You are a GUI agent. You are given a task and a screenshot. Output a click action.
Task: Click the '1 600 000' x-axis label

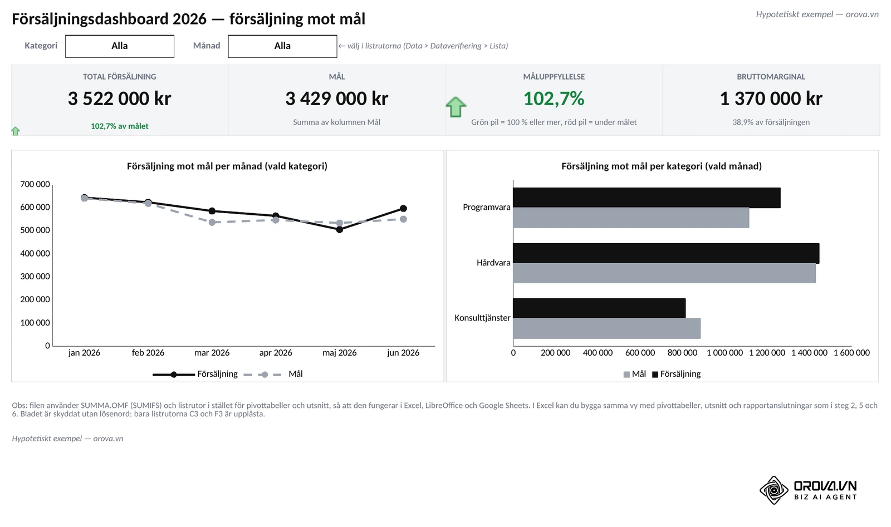[851, 353]
